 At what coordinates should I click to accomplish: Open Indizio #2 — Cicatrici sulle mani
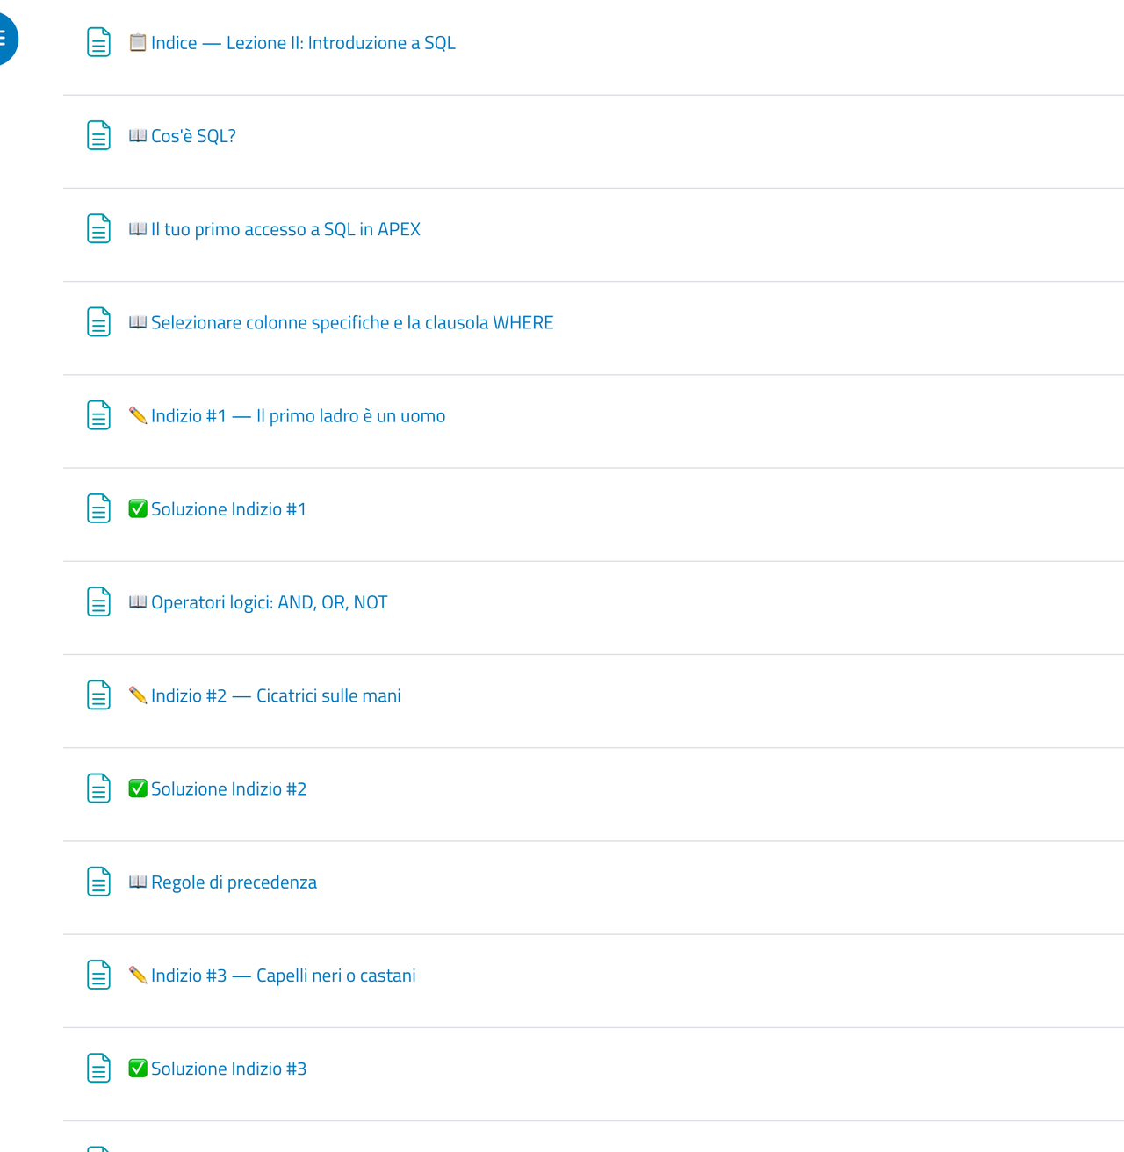coord(265,695)
